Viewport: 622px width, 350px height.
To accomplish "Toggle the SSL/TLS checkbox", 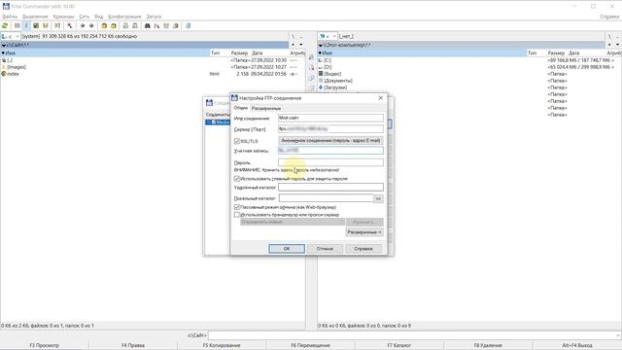I will (237, 141).
